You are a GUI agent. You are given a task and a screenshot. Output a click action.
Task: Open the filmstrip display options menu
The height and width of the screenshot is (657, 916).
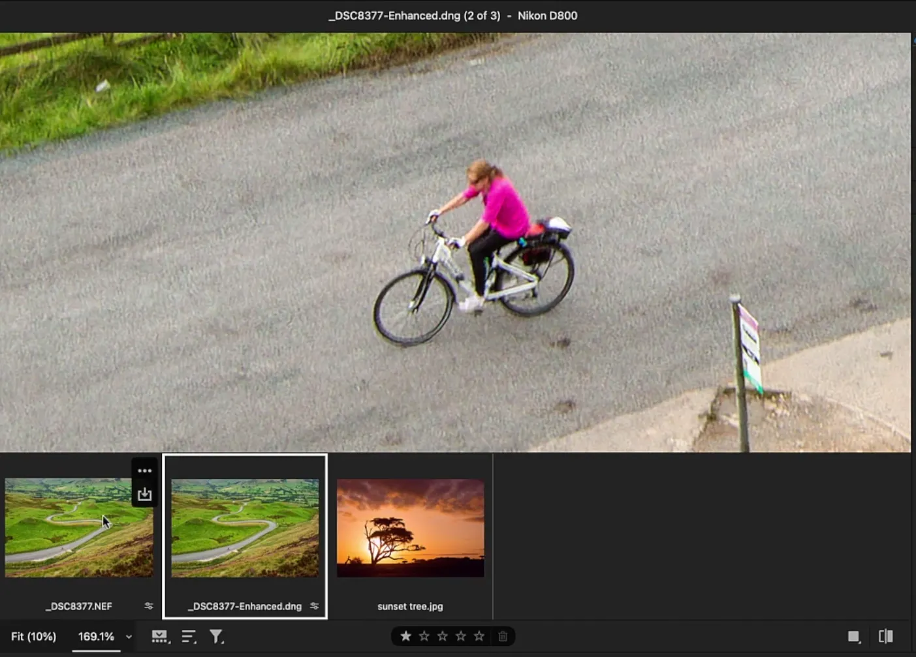coord(159,637)
